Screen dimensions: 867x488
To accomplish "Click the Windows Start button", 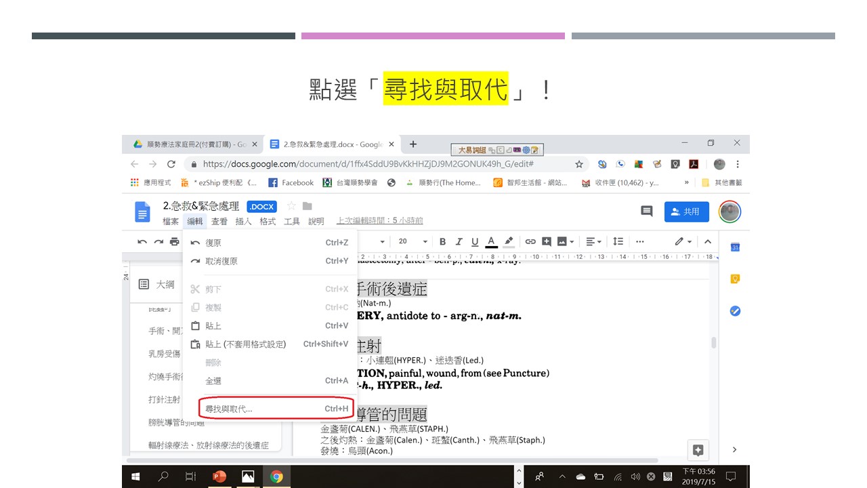I will (134, 476).
